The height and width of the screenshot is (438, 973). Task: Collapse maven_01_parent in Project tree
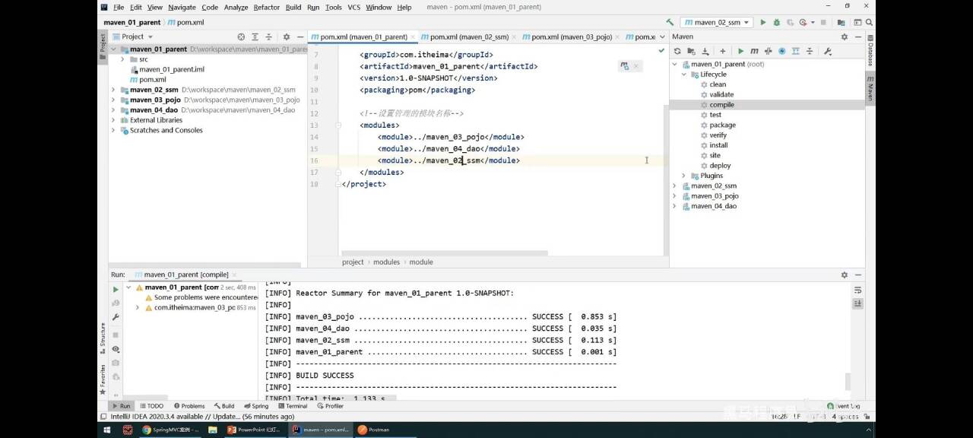click(113, 49)
